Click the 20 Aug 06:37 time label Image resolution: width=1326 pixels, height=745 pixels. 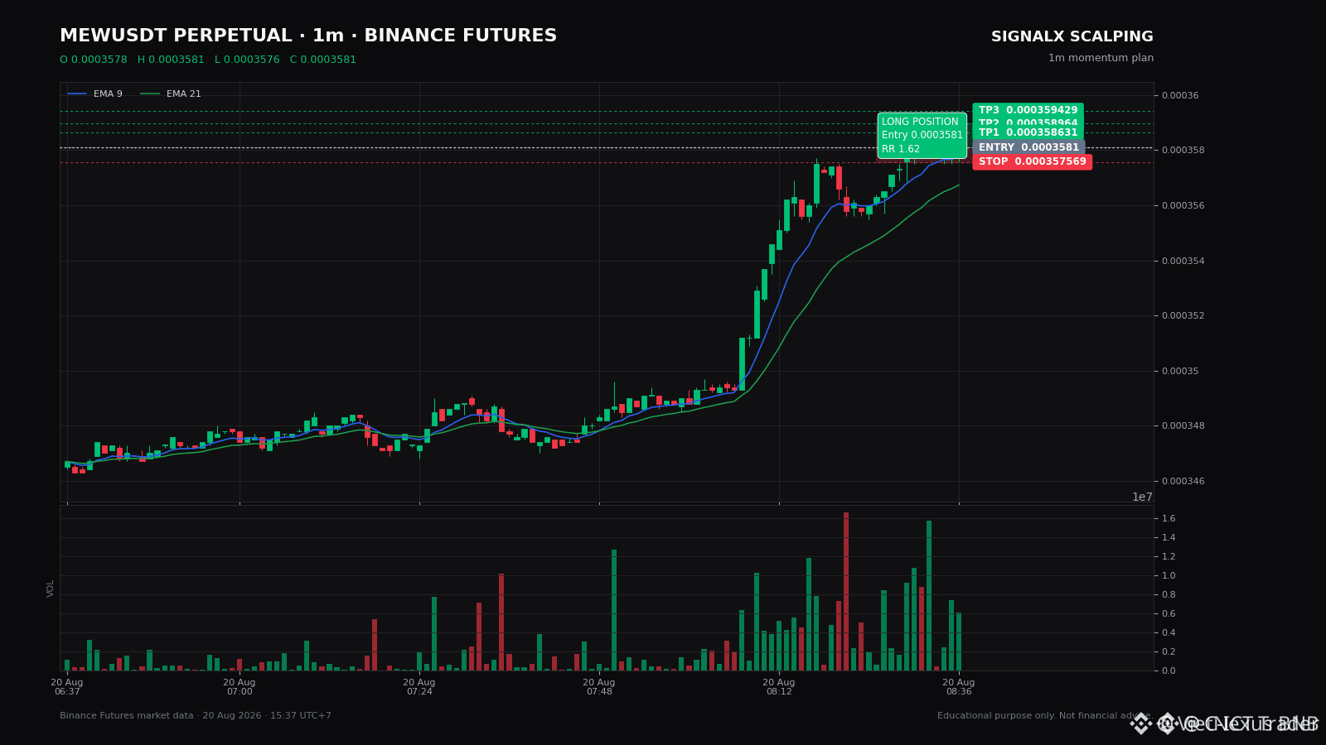(x=67, y=687)
